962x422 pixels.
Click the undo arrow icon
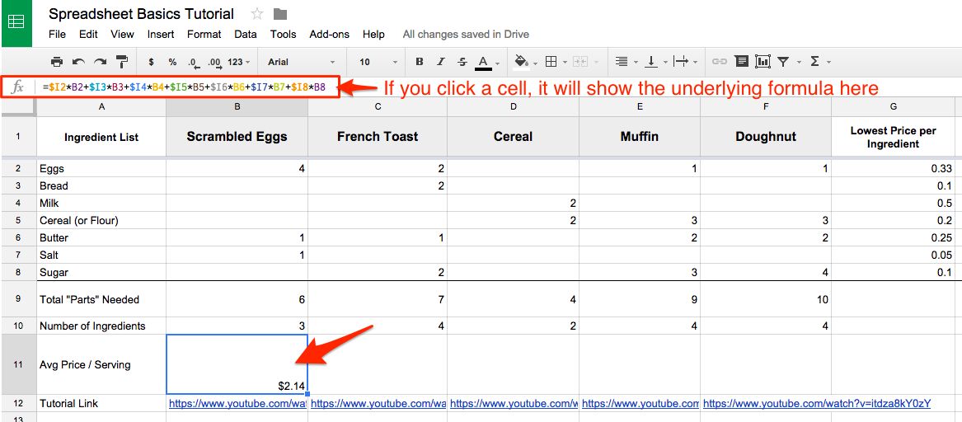(x=78, y=62)
